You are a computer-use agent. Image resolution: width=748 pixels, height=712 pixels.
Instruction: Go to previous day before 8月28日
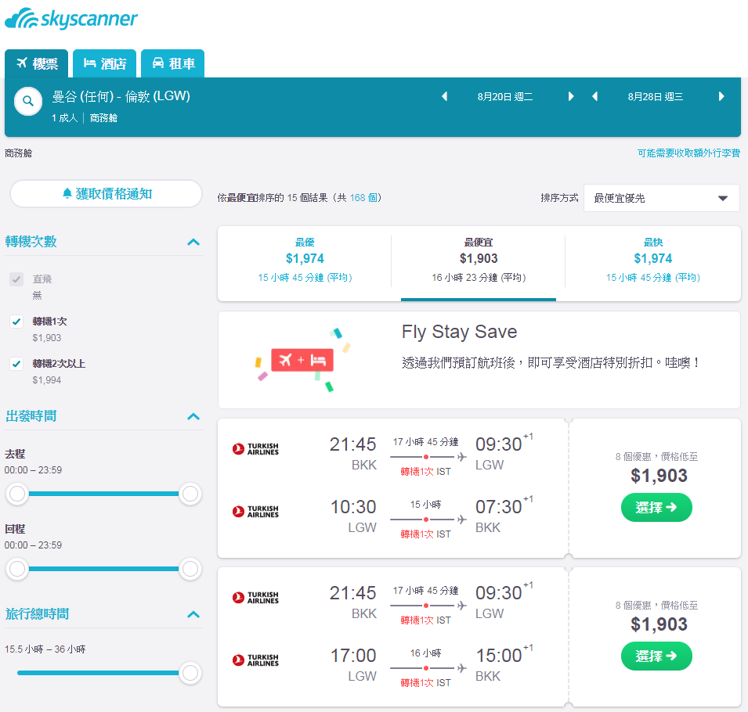(x=594, y=96)
